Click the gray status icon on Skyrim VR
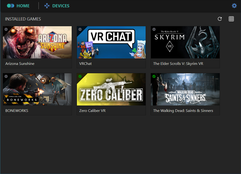The width and height of the screenshot is (241, 174). coord(154,29)
